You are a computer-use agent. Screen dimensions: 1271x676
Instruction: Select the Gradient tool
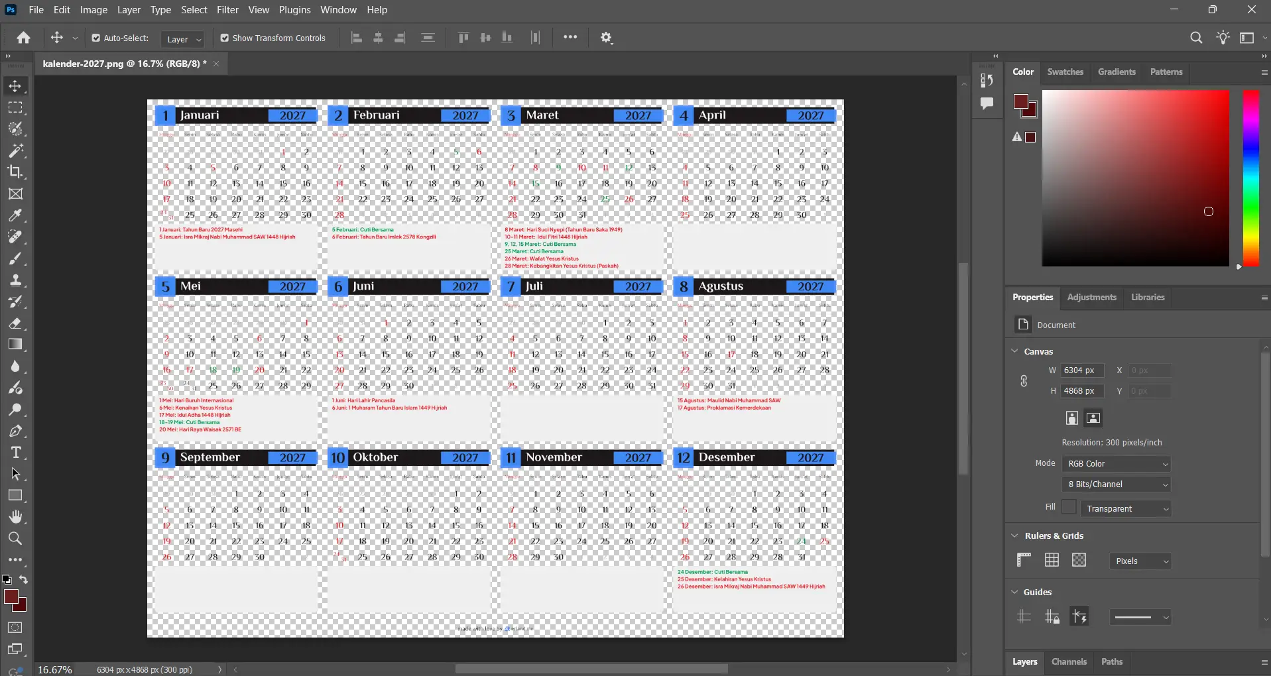[15, 345]
